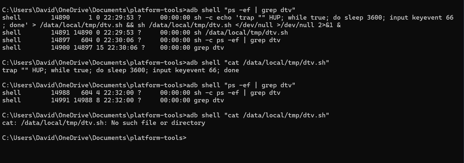Click PID 14900 on the grep dtv row
Image resolution: width=464 pixels, height=163 pixels.
point(60,48)
